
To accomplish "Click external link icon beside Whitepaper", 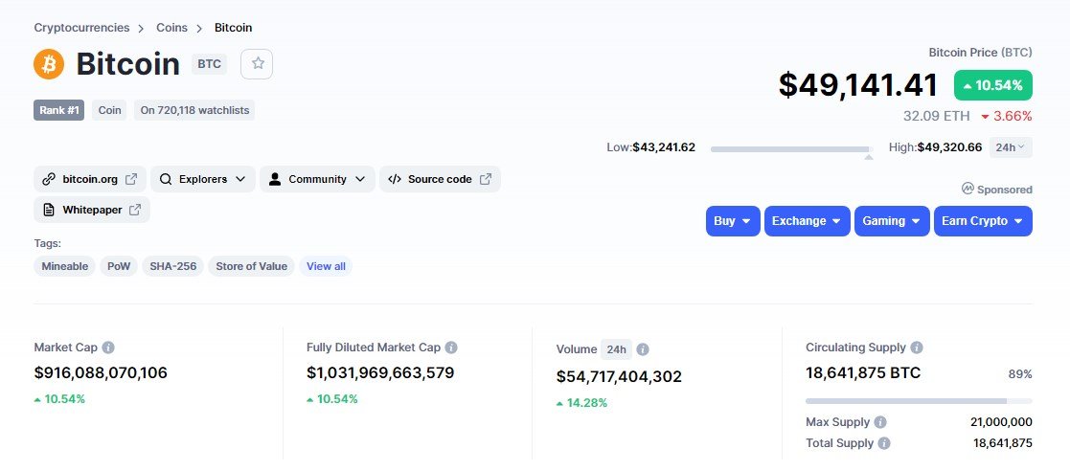I will (135, 210).
